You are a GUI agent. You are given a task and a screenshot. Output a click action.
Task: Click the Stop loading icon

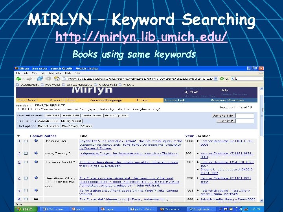tap(48, 79)
